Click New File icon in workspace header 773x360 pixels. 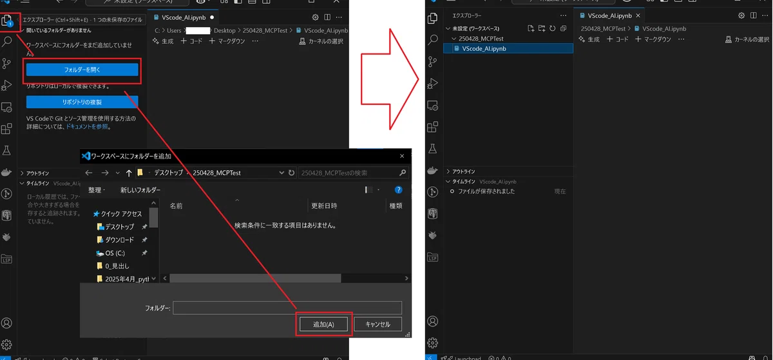click(531, 28)
